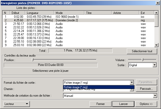Click the Fermer button

pyautogui.click(x=100, y=104)
